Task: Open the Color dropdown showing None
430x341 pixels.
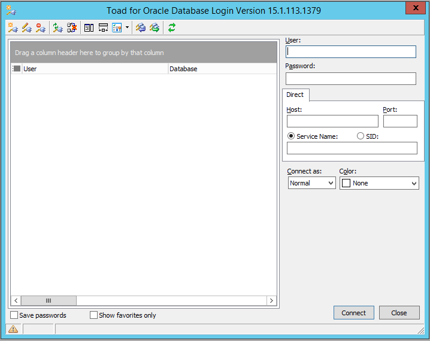Action: (x=379, y=183)
